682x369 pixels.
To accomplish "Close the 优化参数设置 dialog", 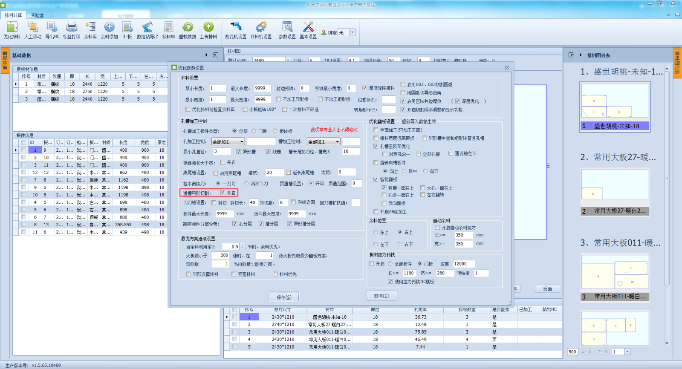I will tap(506, 67).
